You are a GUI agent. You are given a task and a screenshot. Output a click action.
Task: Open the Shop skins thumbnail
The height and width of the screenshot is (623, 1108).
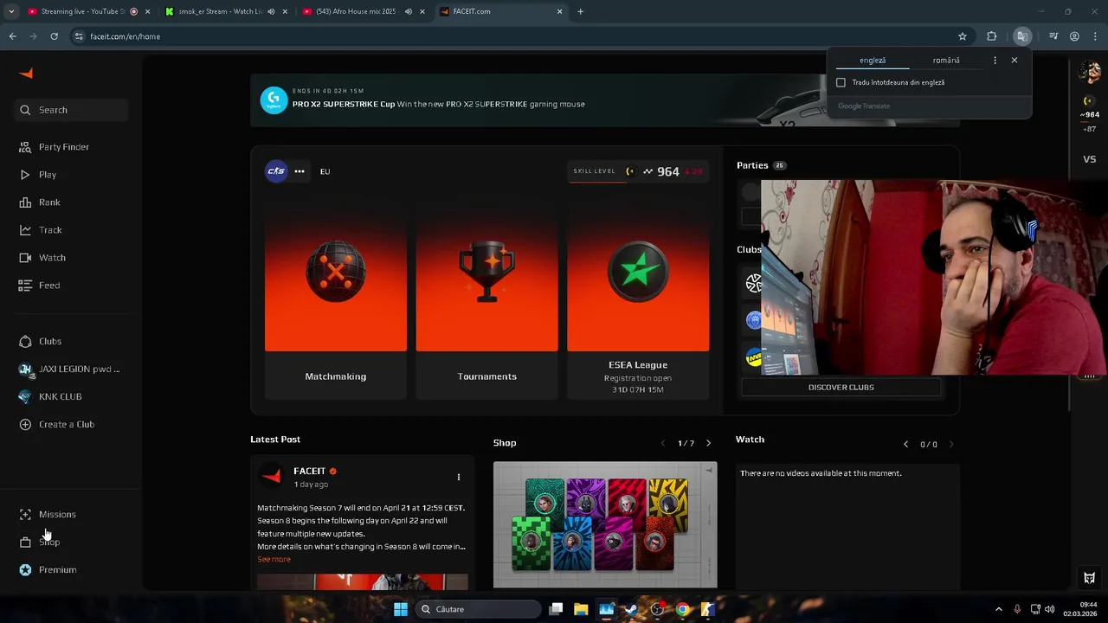(605, 524)
